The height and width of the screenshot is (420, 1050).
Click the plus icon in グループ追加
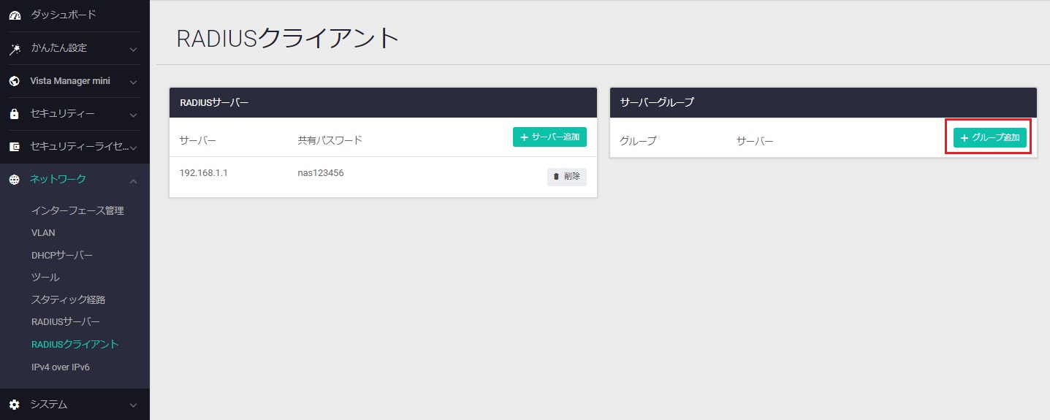point(965,138)
